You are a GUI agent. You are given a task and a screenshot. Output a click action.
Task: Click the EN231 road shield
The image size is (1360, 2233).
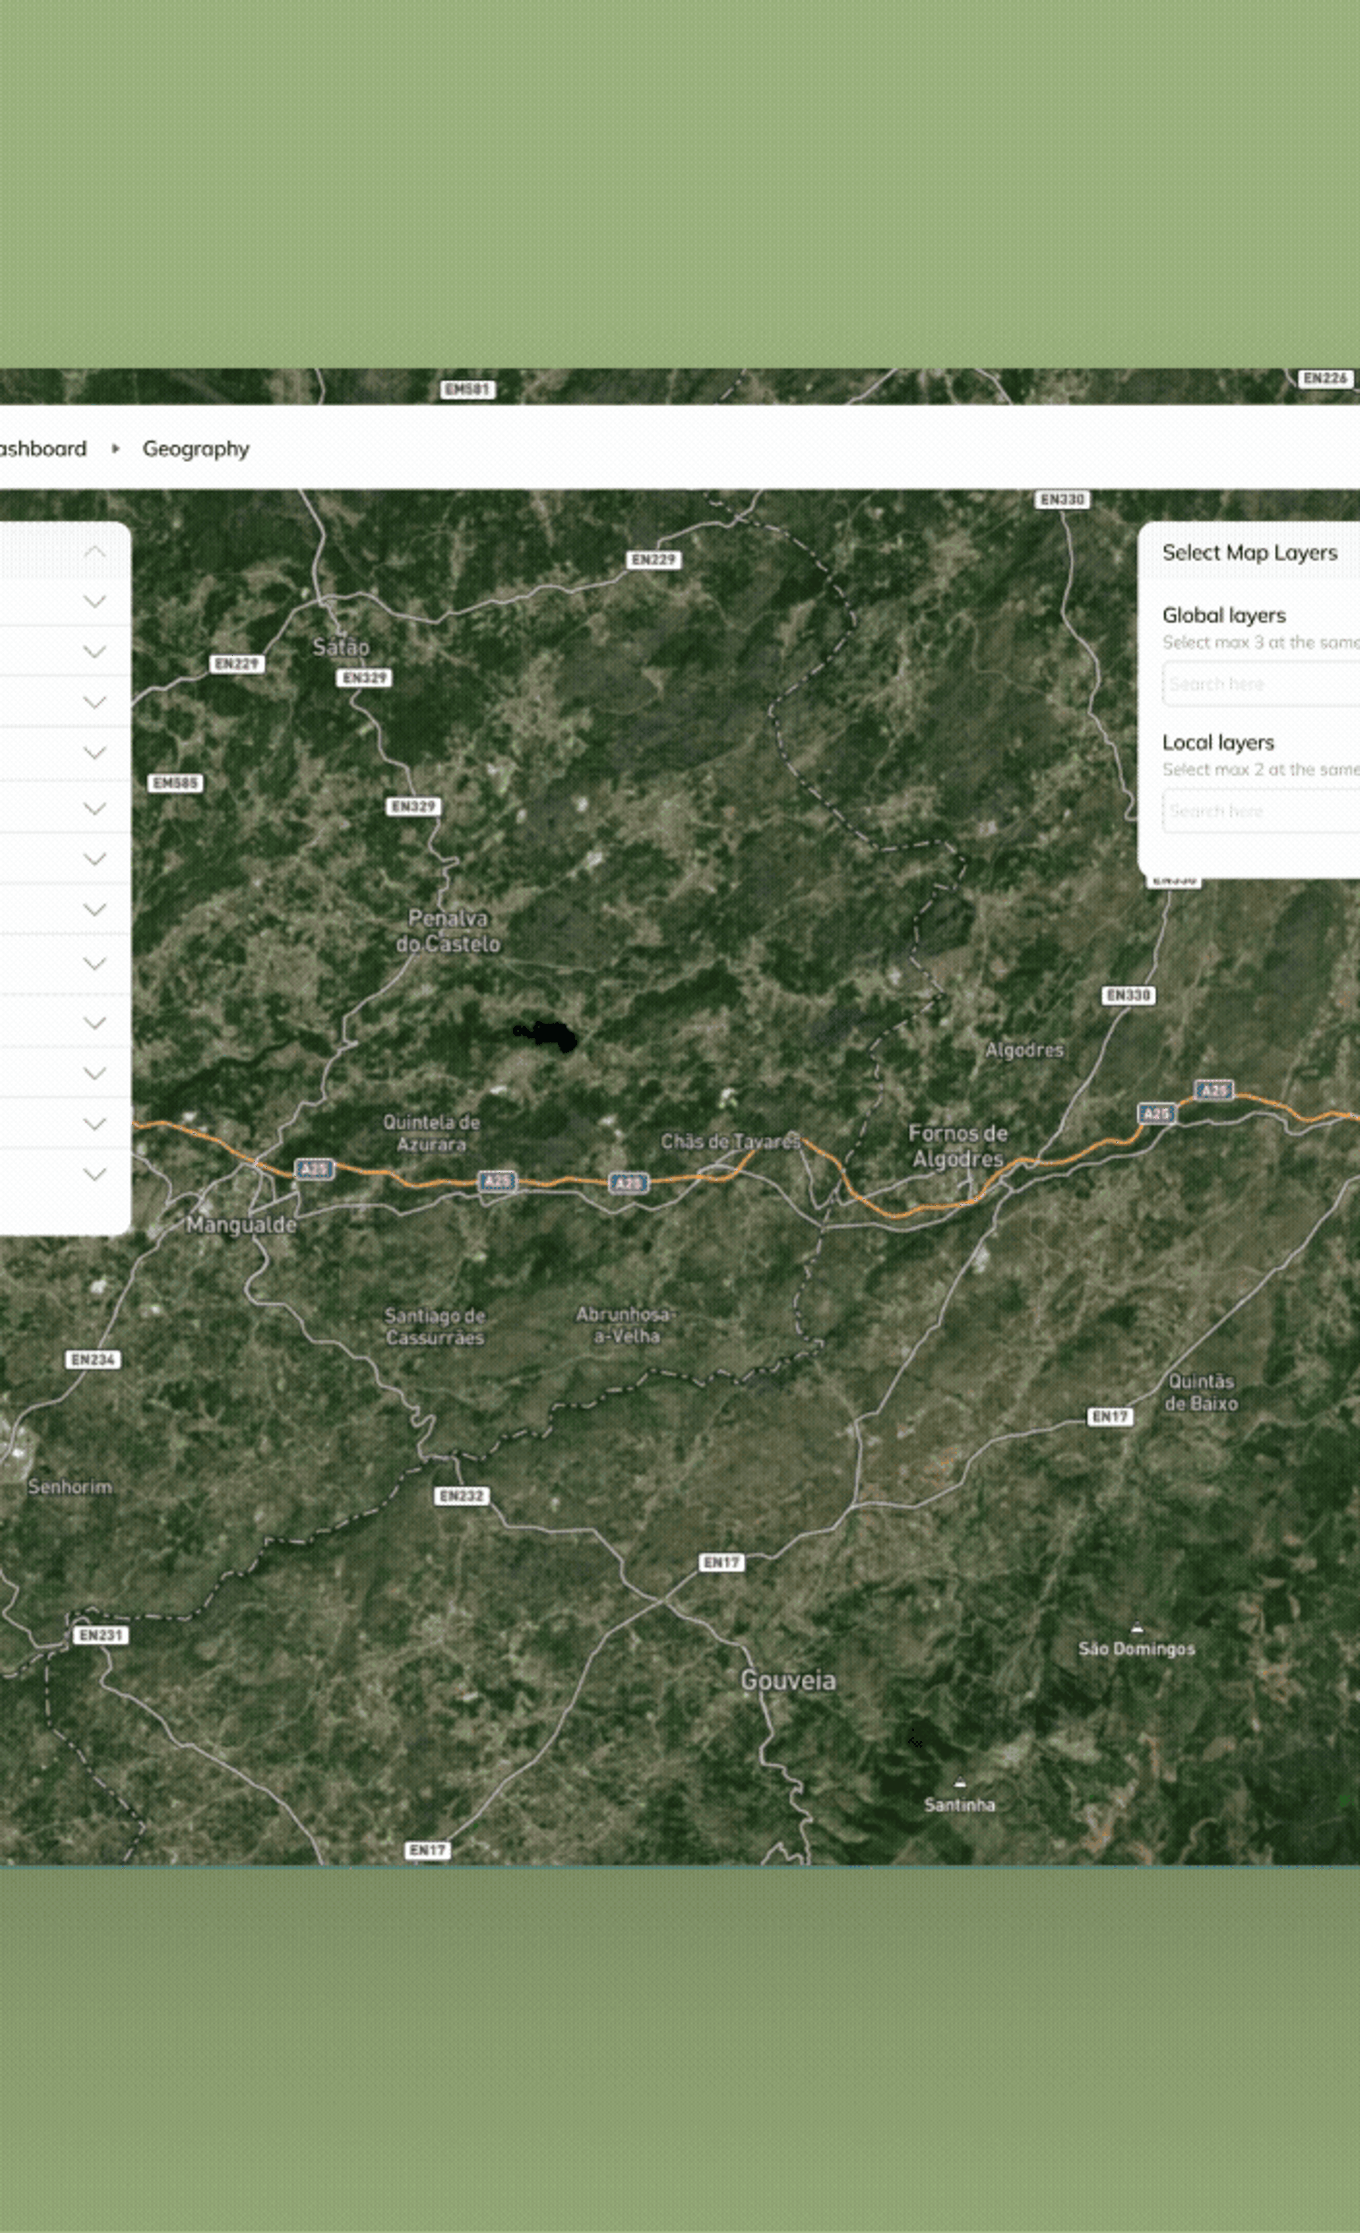100,1635
